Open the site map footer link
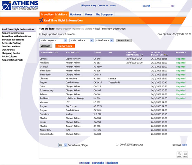The width and height of the screenshot is (192, 165). click(84, 163)
